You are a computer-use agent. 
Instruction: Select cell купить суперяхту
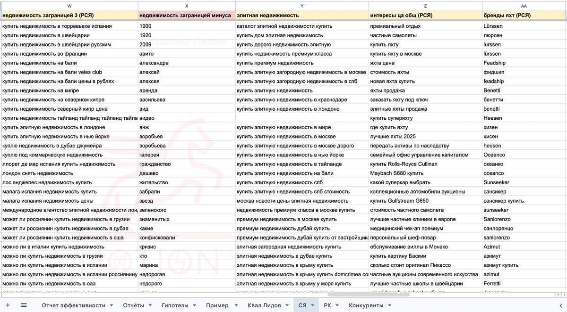(425, 118)
